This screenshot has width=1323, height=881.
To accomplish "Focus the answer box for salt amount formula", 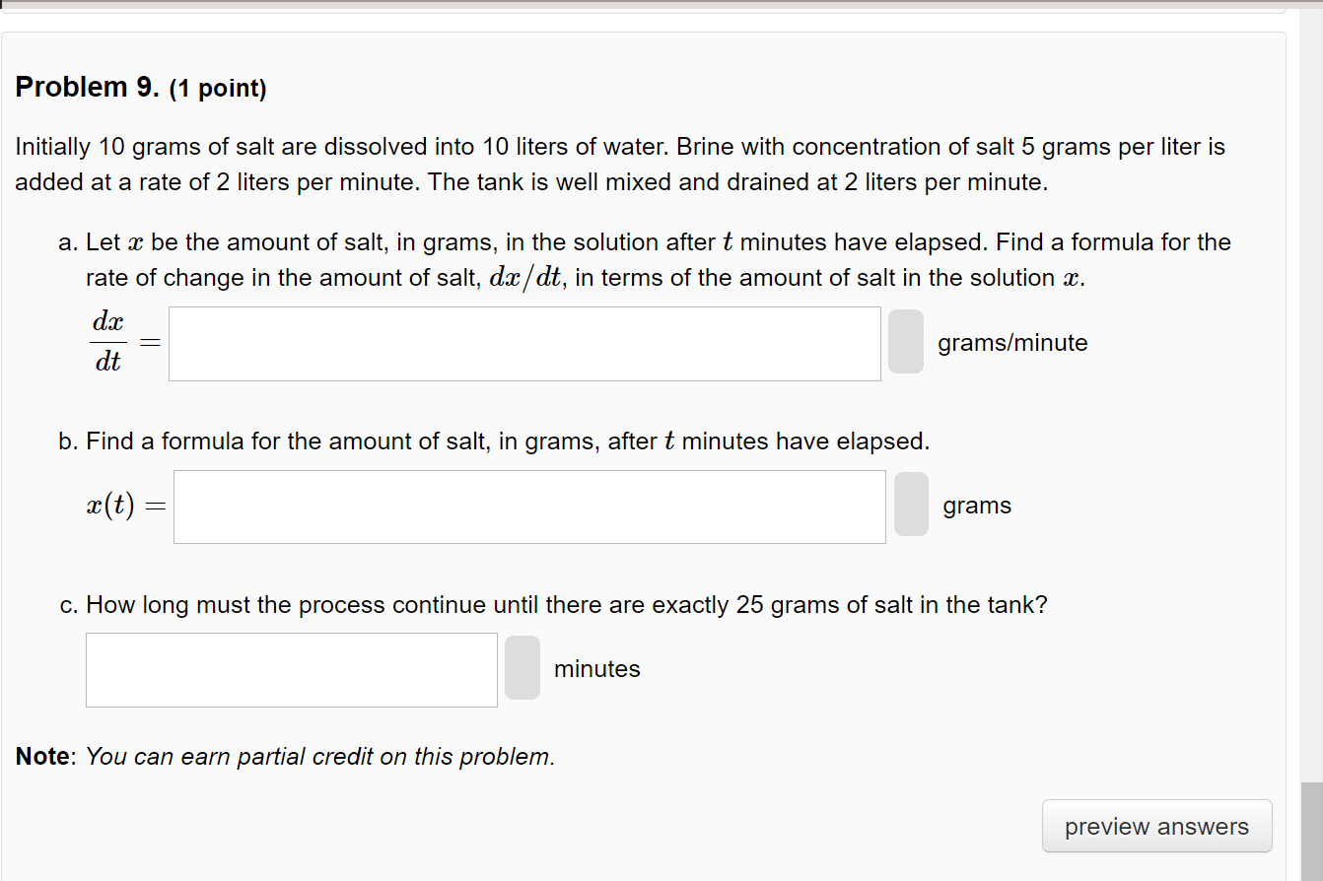I will click(x=529, y=506).
